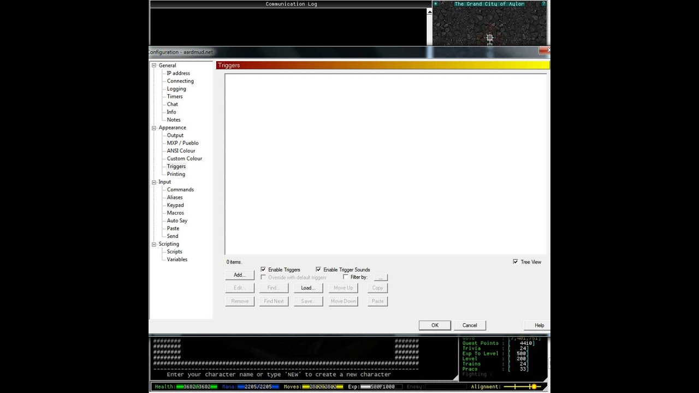This screenshot has height=393, width=699.
Task: Click the Input category label
Action: [x=164, y=182]
